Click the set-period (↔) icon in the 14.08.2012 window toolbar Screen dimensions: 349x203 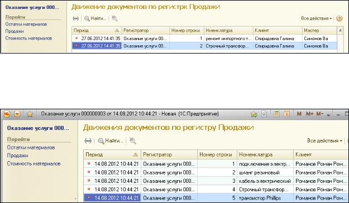[x=88, y=141]
